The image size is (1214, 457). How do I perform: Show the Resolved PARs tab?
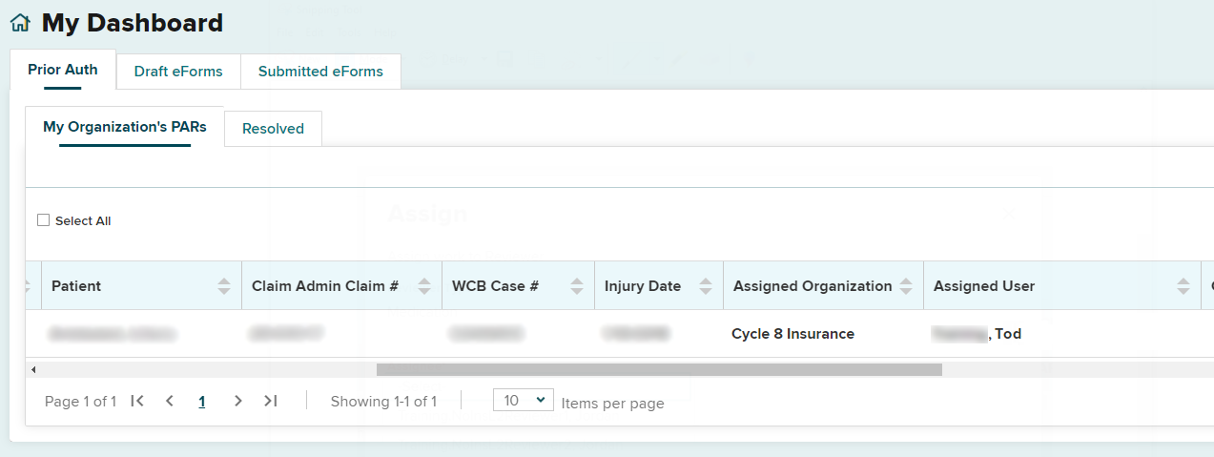273,129
